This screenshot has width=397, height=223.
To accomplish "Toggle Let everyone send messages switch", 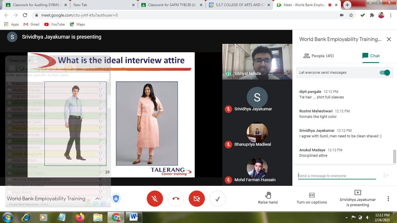I will tap(385, 73).
